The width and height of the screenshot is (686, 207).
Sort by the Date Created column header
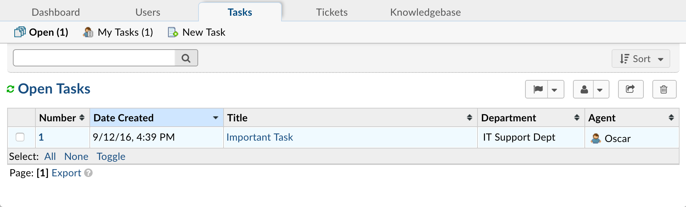click(123, 117)
